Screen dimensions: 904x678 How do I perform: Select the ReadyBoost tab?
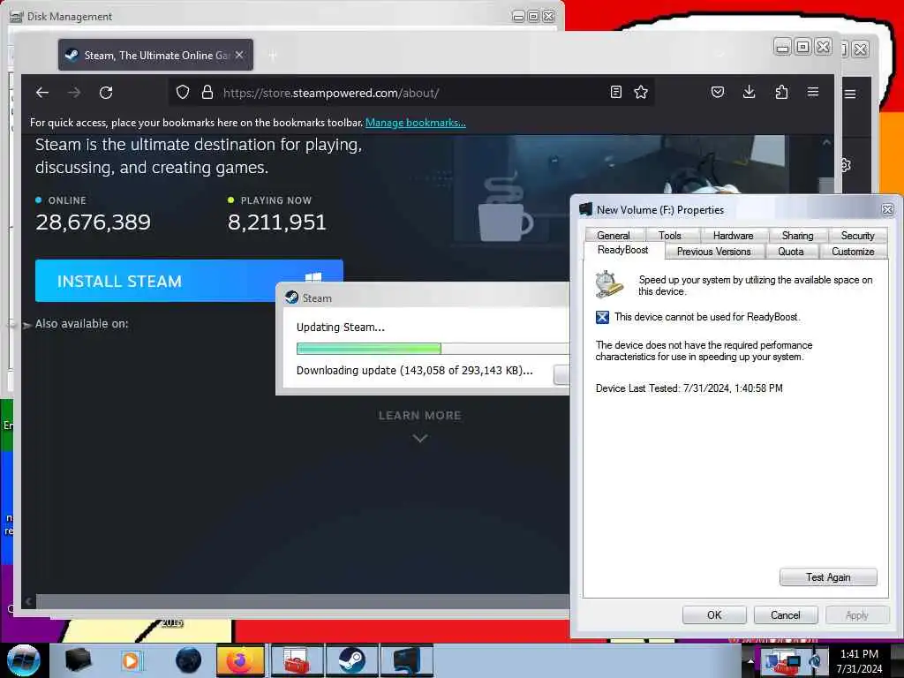[x=622, y=250]
